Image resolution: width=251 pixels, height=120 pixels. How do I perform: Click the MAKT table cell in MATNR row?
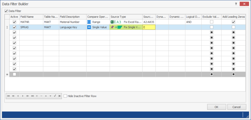pos(51,22)
